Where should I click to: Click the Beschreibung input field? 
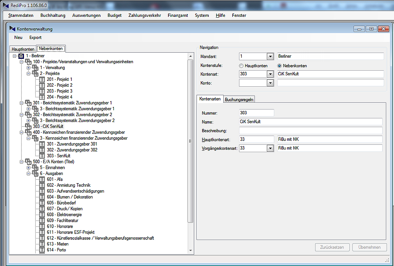310,130
